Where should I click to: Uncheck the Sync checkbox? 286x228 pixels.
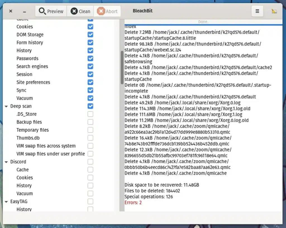pos(90,90)
